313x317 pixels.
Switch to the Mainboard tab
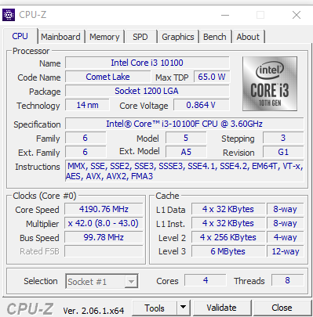click(x=60, y=37)
